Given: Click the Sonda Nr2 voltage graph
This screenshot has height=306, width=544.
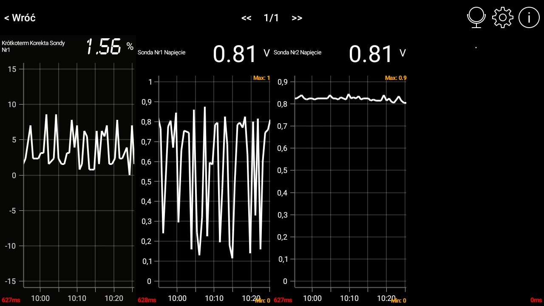Looking at the screenshot, I should click(350, 183).
